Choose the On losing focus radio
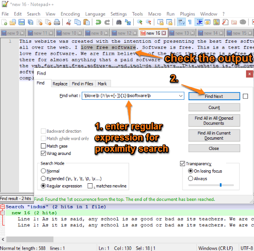This screenshot has height=251, width=254. click(x=190, y=171)
